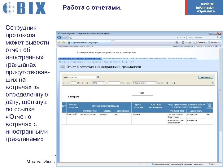
Task: Click the search magnifier icon
Action: (x=217, y=37)
